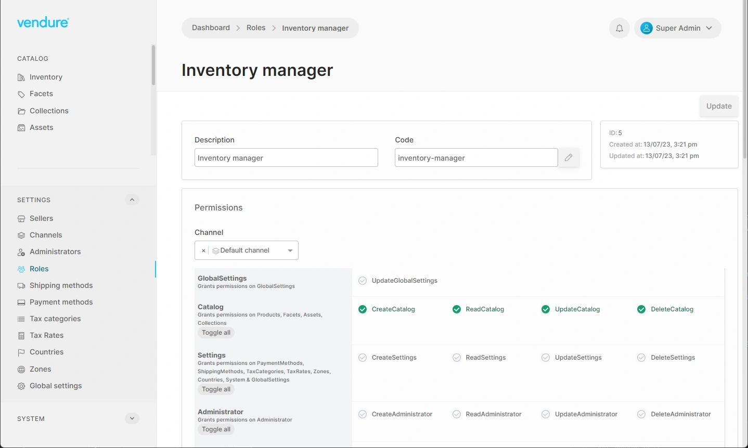Viewport: 748px width, 448px height.
Task: Open the Collections page
Action: 48,110
